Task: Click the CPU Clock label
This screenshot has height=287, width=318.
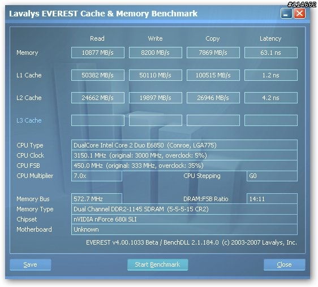Action: click(30, 155)
